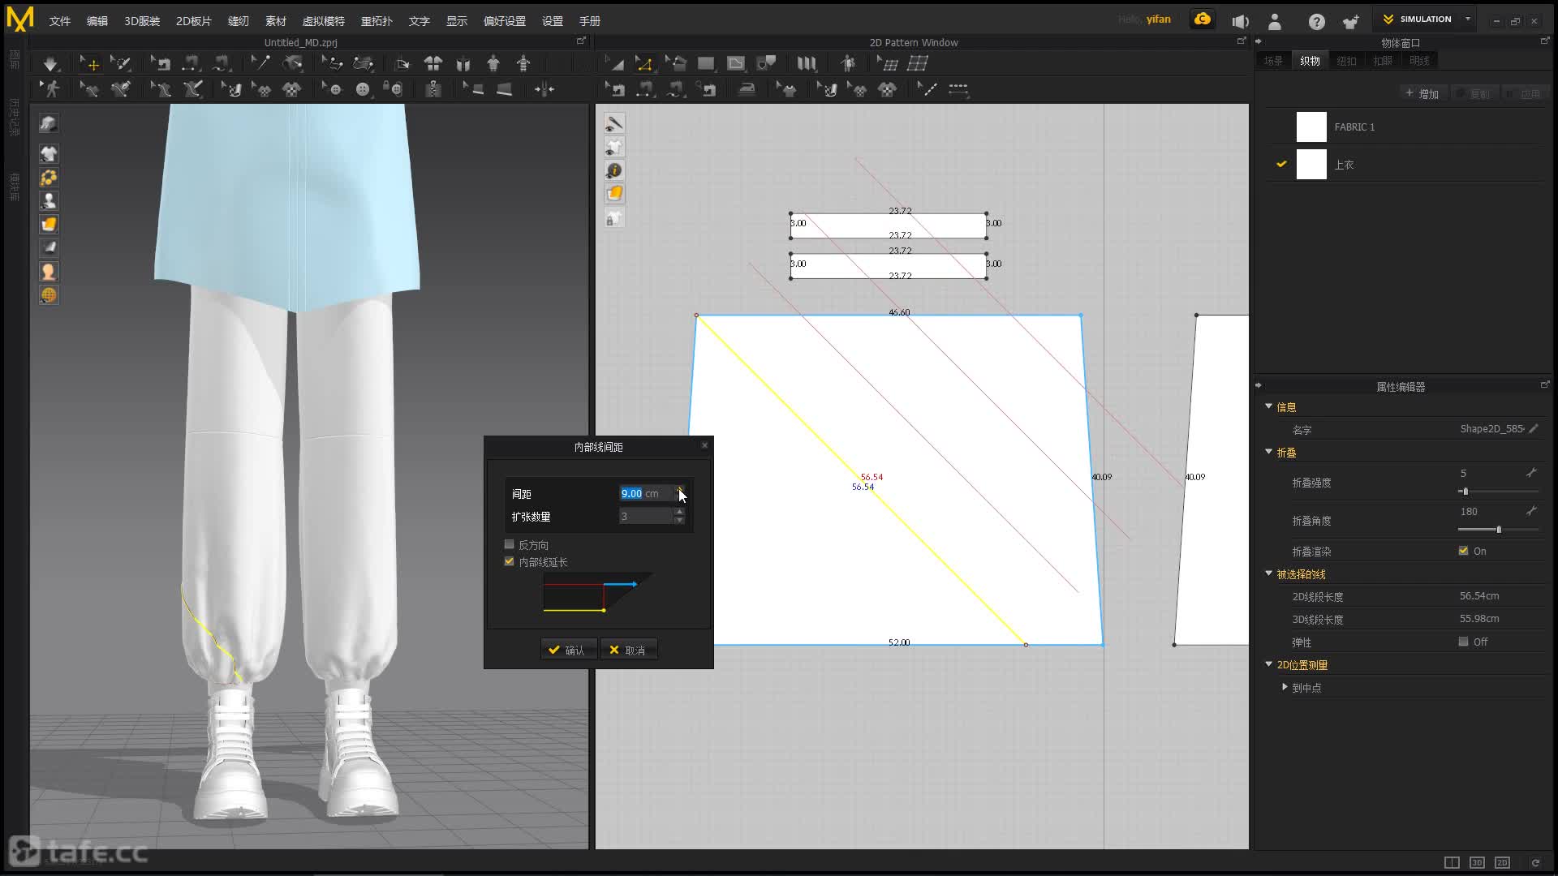The height and width of the screenshot is (876, 1558).
Task: Select the Internal Polygon/Line tool in 2D toolbar
Action: point(736,63)
